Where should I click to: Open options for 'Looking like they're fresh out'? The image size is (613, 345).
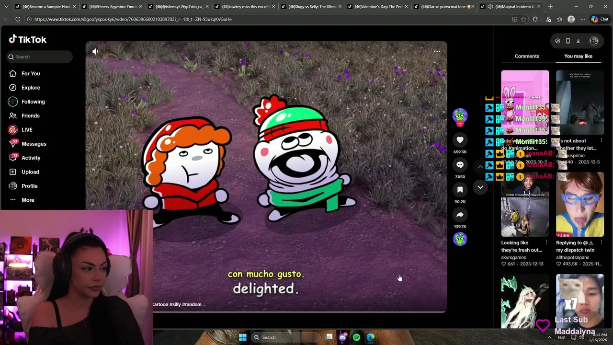[546, 242]
